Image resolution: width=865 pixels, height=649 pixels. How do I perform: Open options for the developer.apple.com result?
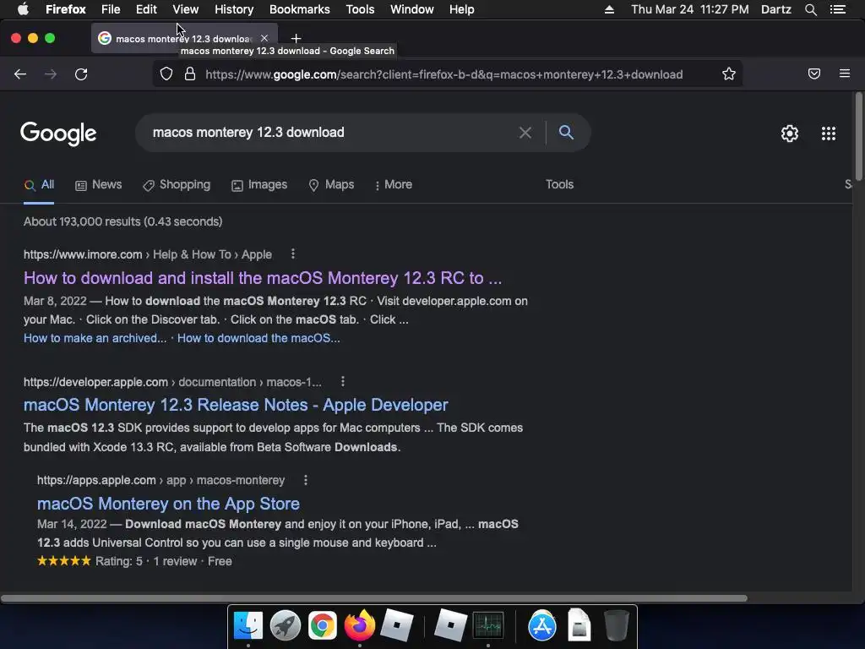343,381
